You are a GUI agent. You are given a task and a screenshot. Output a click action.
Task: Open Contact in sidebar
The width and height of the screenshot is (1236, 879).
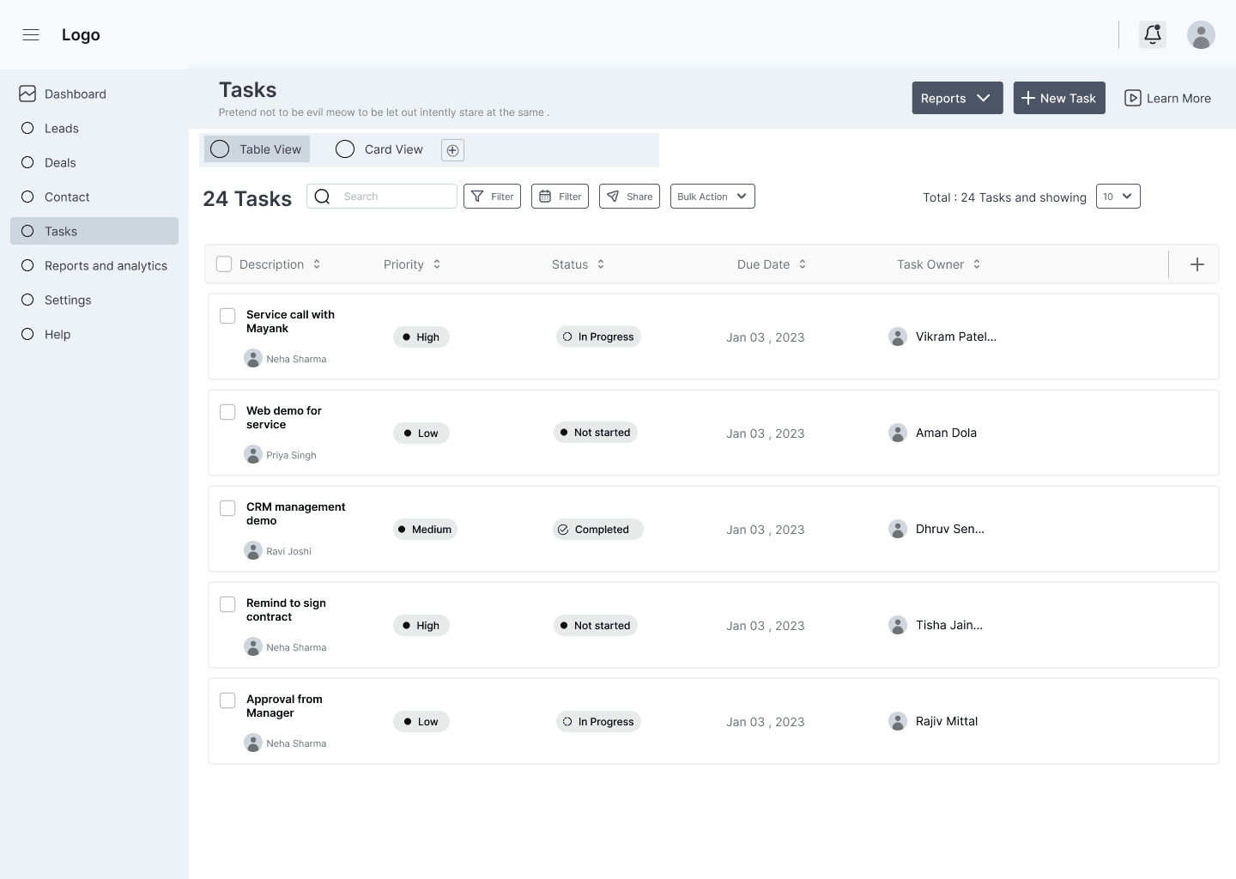[94, 197]
